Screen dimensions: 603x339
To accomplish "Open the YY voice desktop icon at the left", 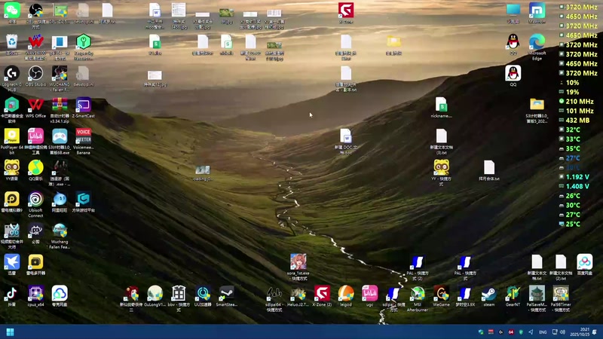I will [12, 167].
